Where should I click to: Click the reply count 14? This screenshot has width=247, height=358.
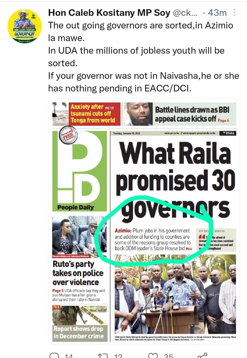click(x=68, y=356)
